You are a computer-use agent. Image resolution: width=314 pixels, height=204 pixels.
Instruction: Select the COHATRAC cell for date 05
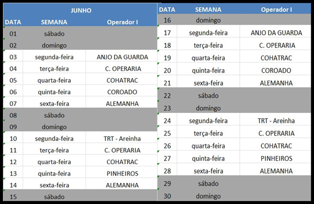tap(121, 80)
